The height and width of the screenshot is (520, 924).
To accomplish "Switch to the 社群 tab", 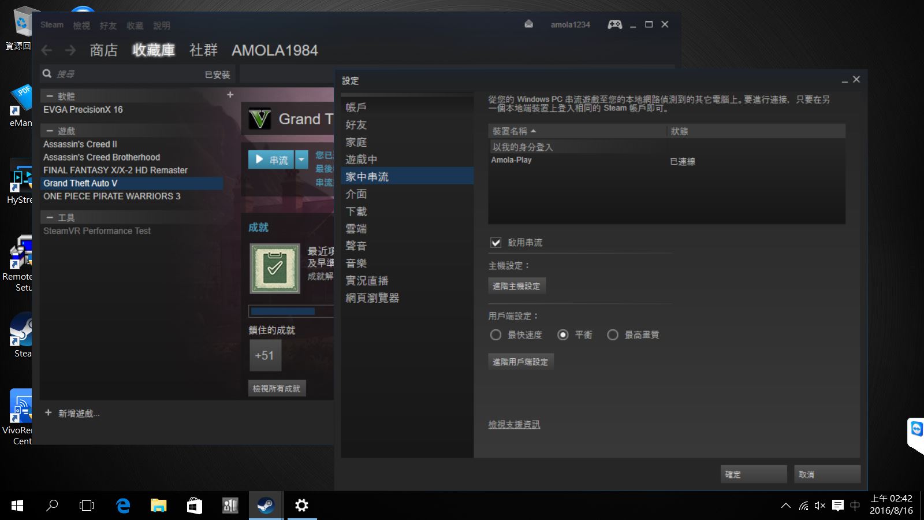I will [204, 50].
